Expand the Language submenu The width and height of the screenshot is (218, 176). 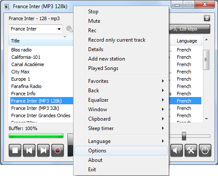(121, 141)
